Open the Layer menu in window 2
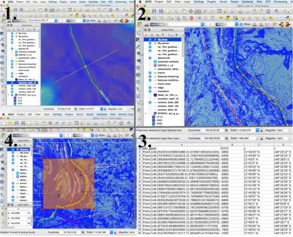This screenshot has width=293, height=237. coord(187,2)
